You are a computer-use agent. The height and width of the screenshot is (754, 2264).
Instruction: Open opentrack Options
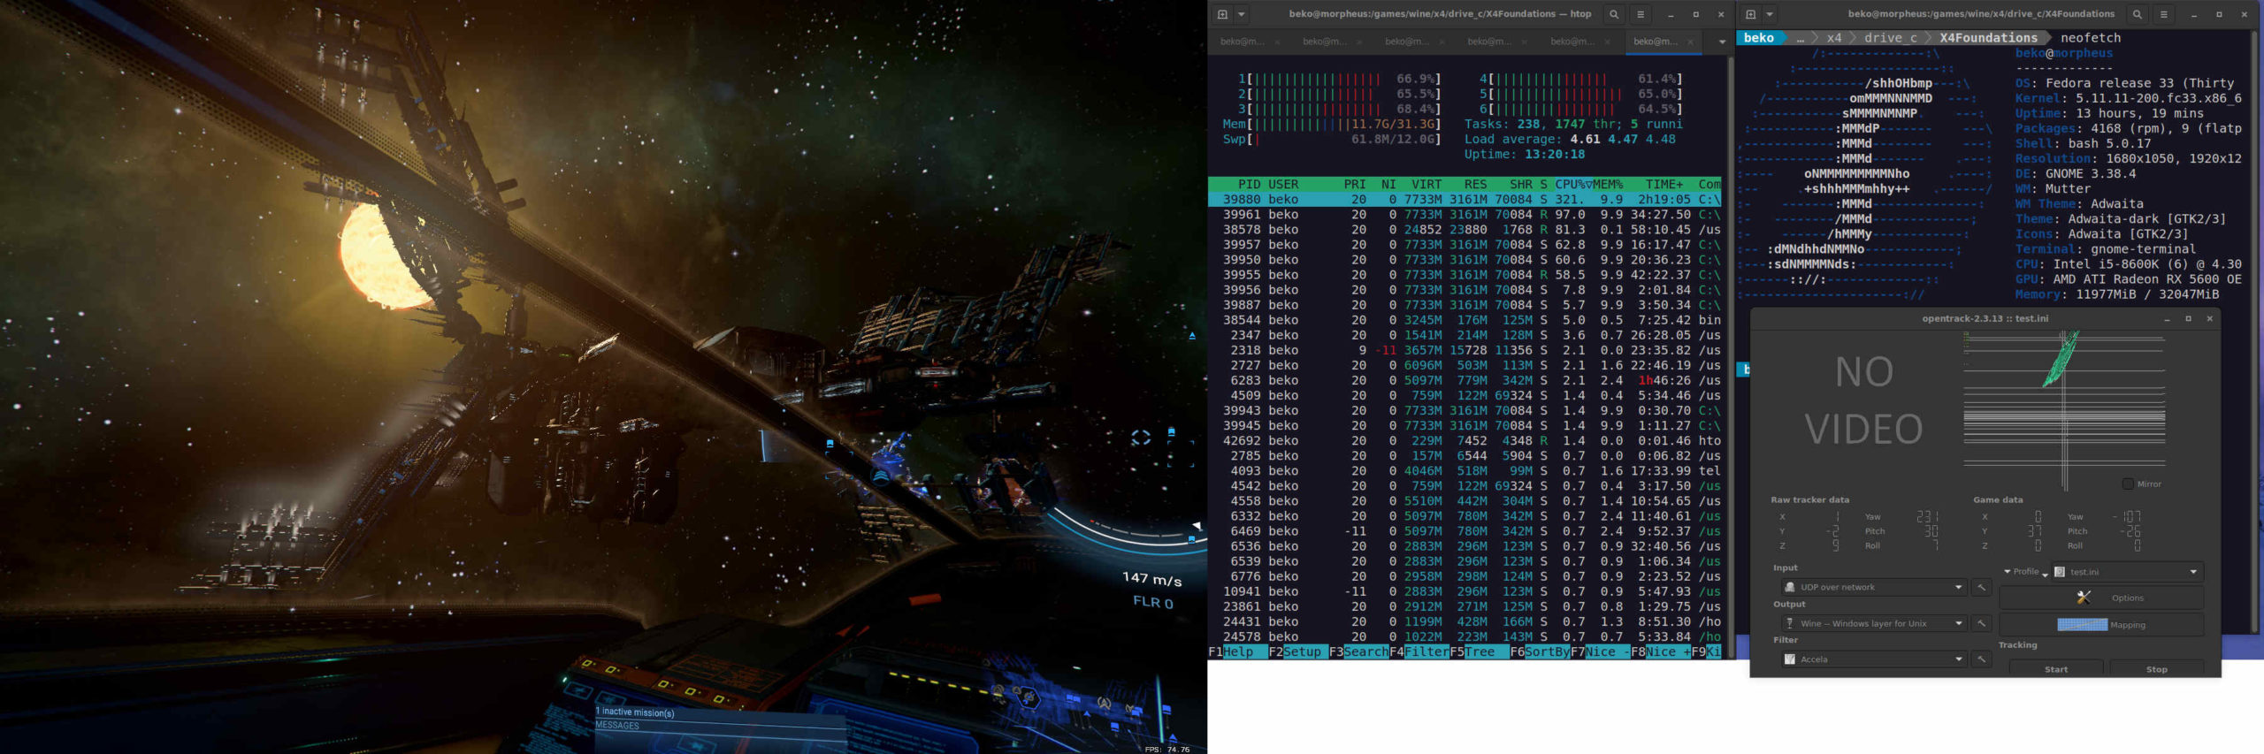click(2101, 598)
